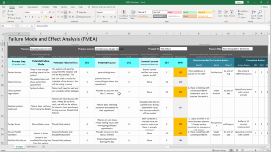
Task: Click Insert Function fx icon
Action: 32,26
